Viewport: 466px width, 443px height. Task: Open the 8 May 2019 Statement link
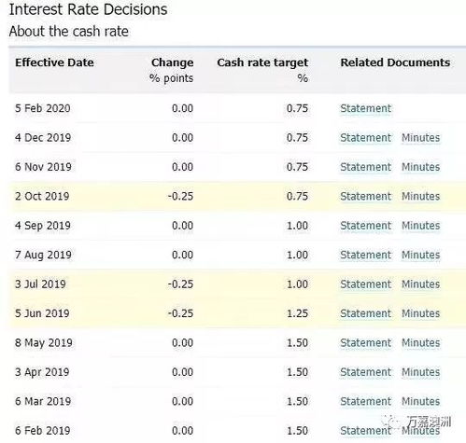365,343
